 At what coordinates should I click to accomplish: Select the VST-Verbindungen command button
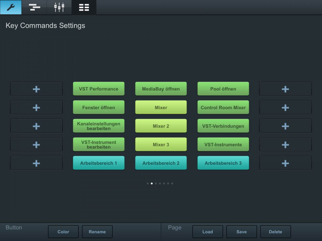tap(223, 126)
